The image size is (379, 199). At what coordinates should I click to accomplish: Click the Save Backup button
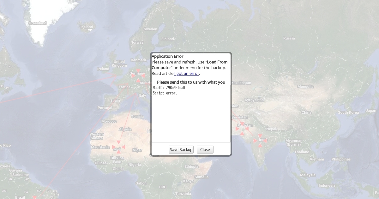181,150
